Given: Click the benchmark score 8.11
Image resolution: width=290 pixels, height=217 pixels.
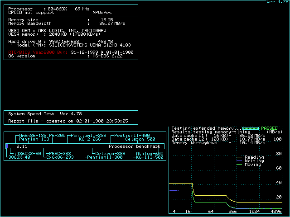Looking at the screenshot, I should pyautogui.click(x=22, y=146).
